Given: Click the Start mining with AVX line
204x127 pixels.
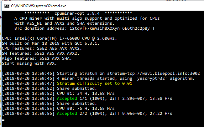Looking at the screenshot, I should (29, 63).
